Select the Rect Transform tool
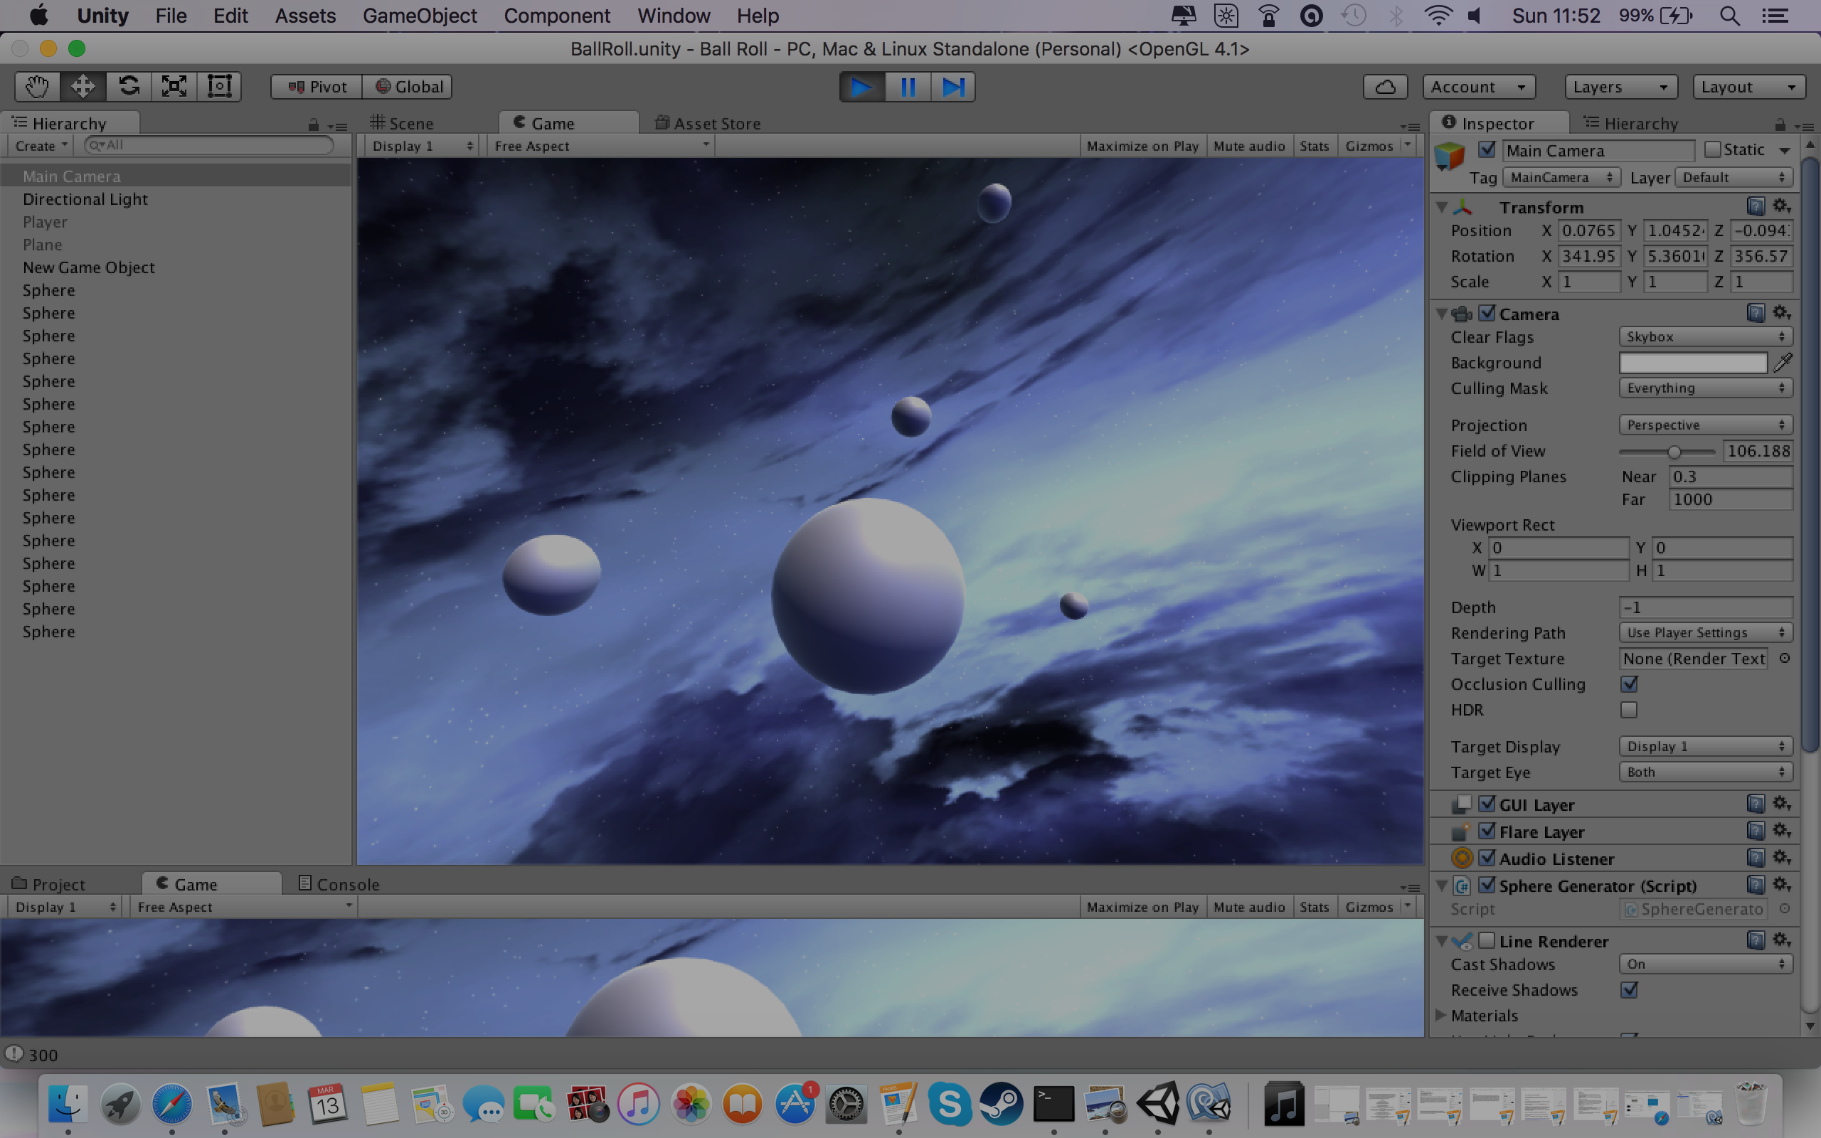The image size is (1821, 1138). pyautogui.click(x=219, y=87)
